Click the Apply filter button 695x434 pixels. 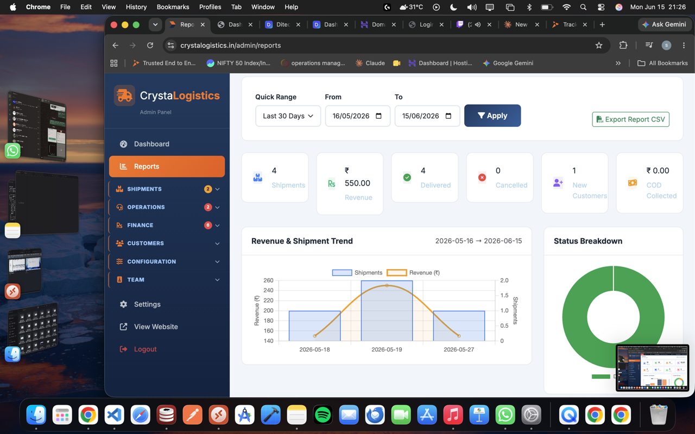[x=492, y=116]
